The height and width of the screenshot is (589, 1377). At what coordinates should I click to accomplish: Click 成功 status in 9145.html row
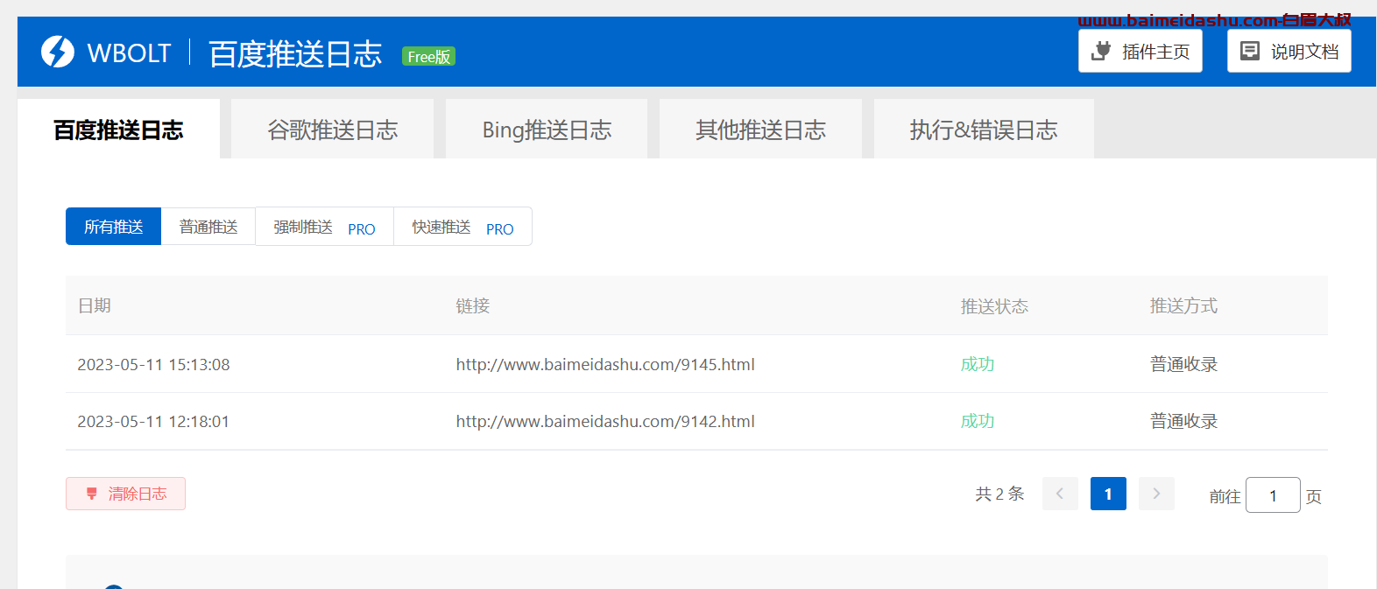[978, 364]
